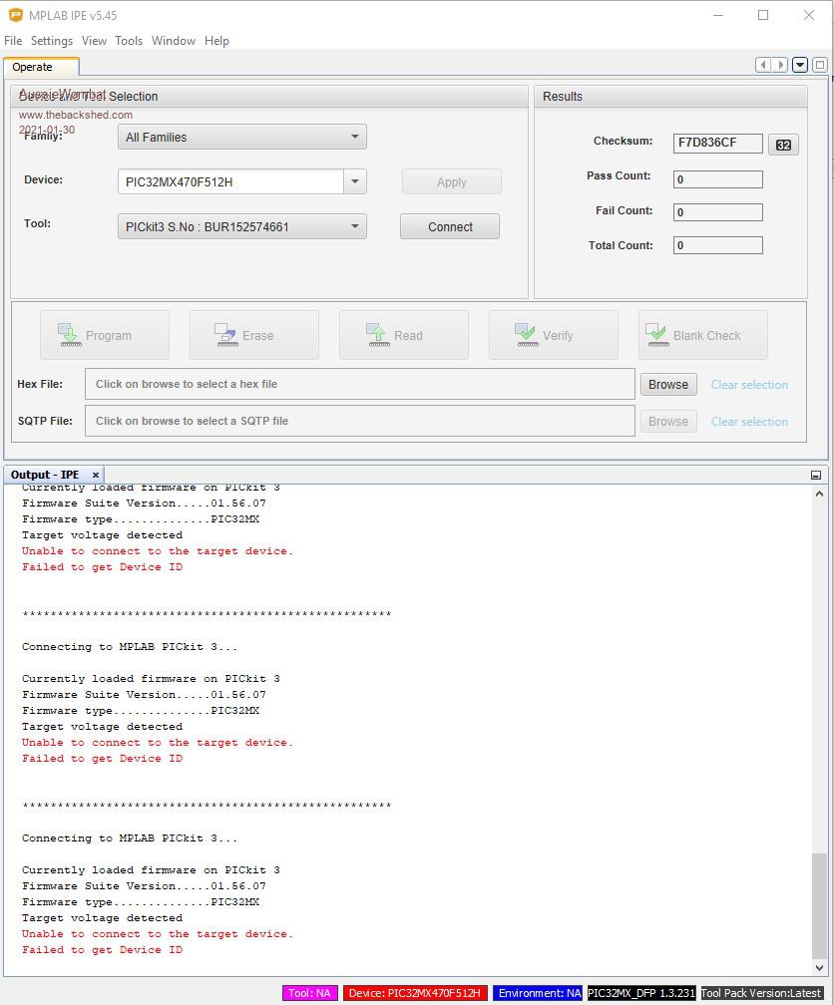The image size is (834, 1005).
Task: Open the Tools menu
Action: [129, 41]
